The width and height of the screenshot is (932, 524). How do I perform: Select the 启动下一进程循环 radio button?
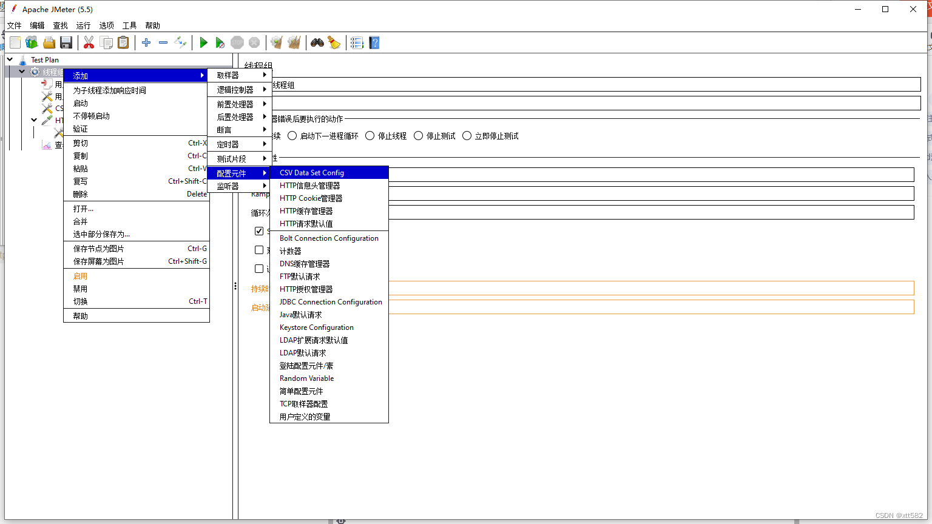pyautogui.click(x=292, y=136)
